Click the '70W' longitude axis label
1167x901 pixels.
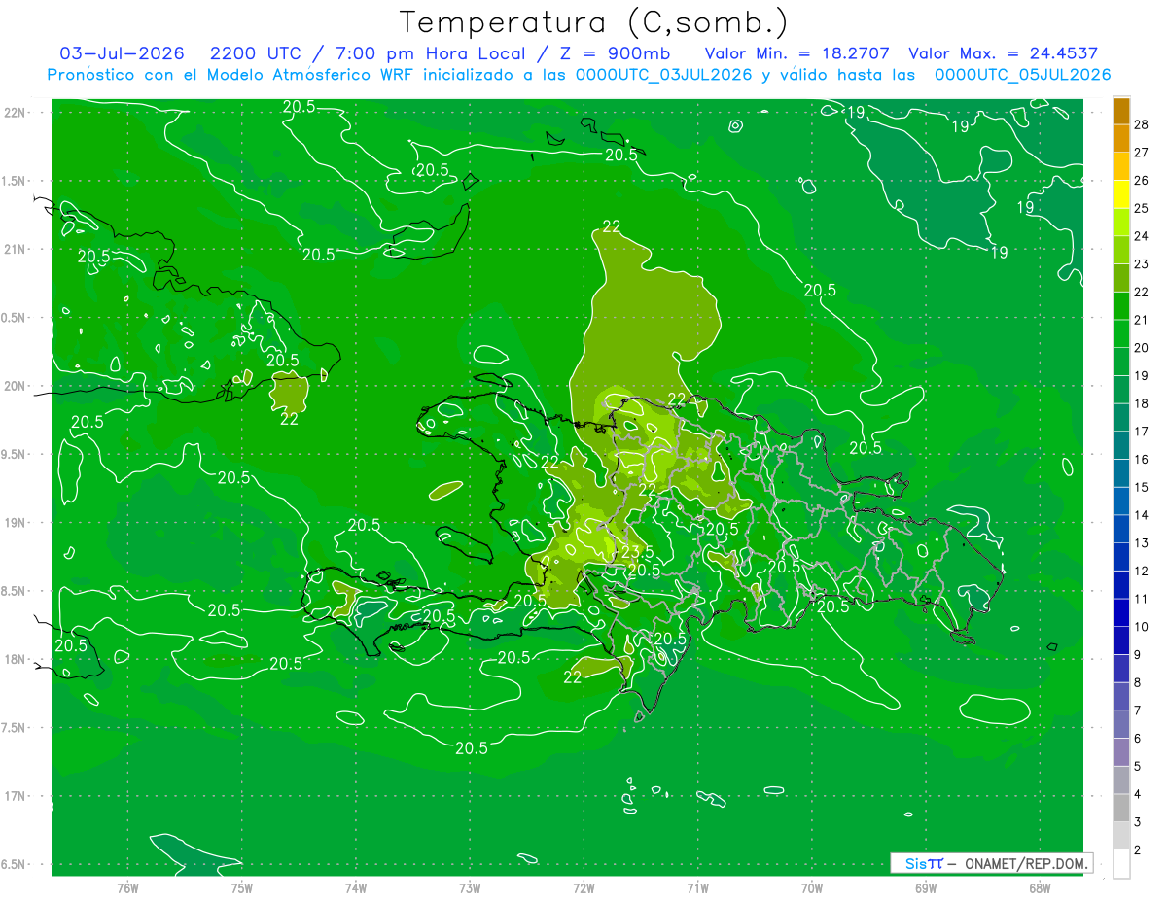812,888
